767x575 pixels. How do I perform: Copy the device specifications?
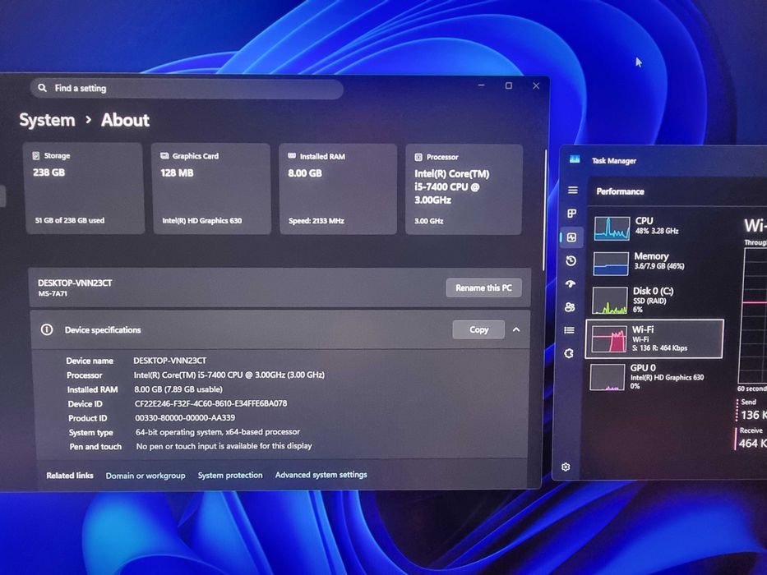coord(478,329)
